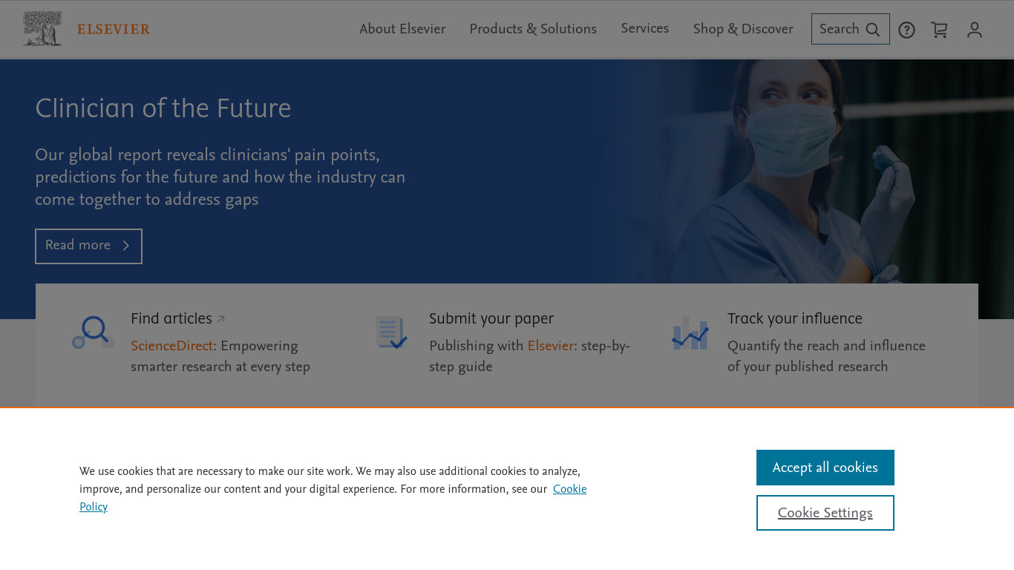Expand the About Elsevier menu

click(x=402, y=29)
